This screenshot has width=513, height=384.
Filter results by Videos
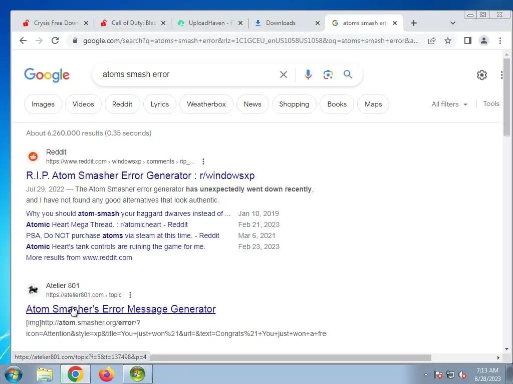[x=83, y=104]
